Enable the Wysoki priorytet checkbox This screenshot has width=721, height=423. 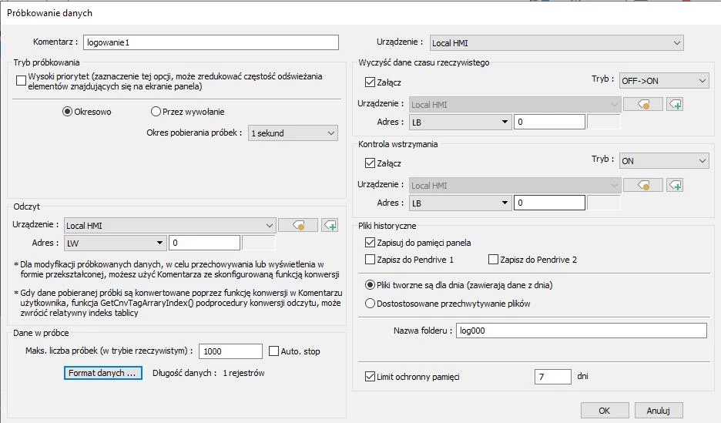(22, 78)
